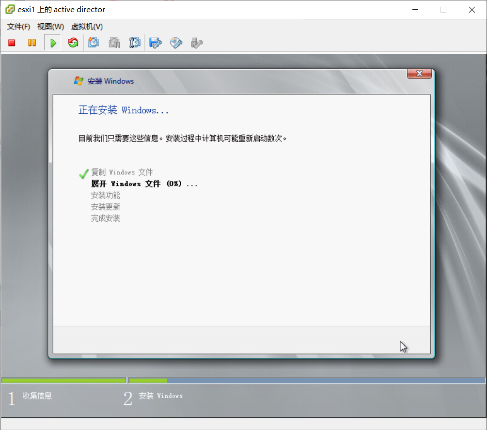Click the informational sentence about restarting 数次
The image size is (487, 430).
click(x=182, y=138)
